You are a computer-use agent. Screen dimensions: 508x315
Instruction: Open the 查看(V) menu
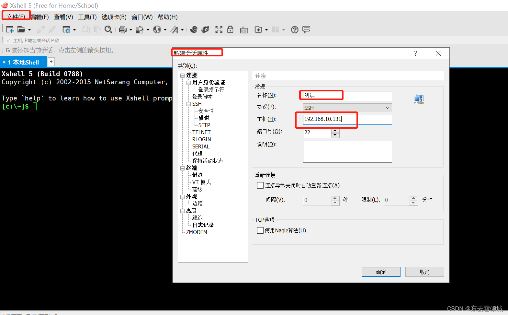tap(63, 17)
